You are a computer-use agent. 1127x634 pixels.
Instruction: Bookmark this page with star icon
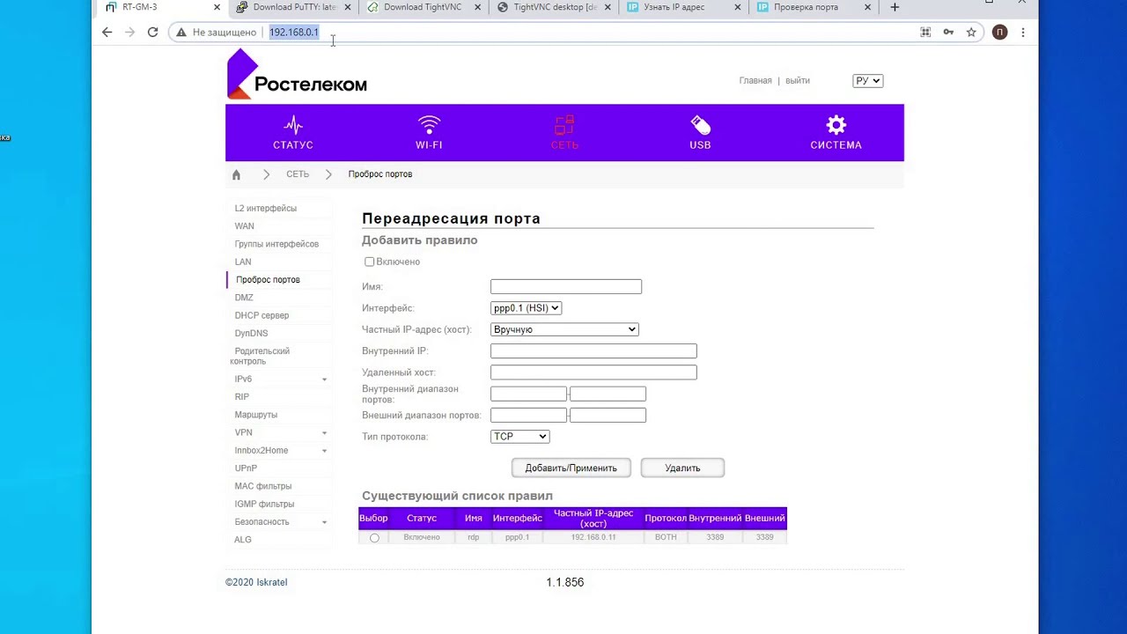tap(971, 32)
